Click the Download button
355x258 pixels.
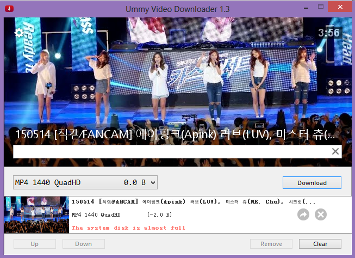coord(312,183)
